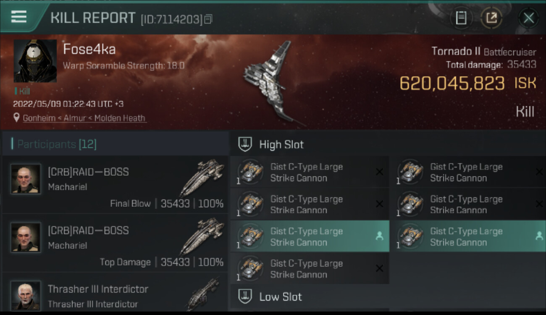Image resolution: width=546 pixels, height=315 pixels.
Task: Open the clipboard notes icon
Action: [461, 18]
